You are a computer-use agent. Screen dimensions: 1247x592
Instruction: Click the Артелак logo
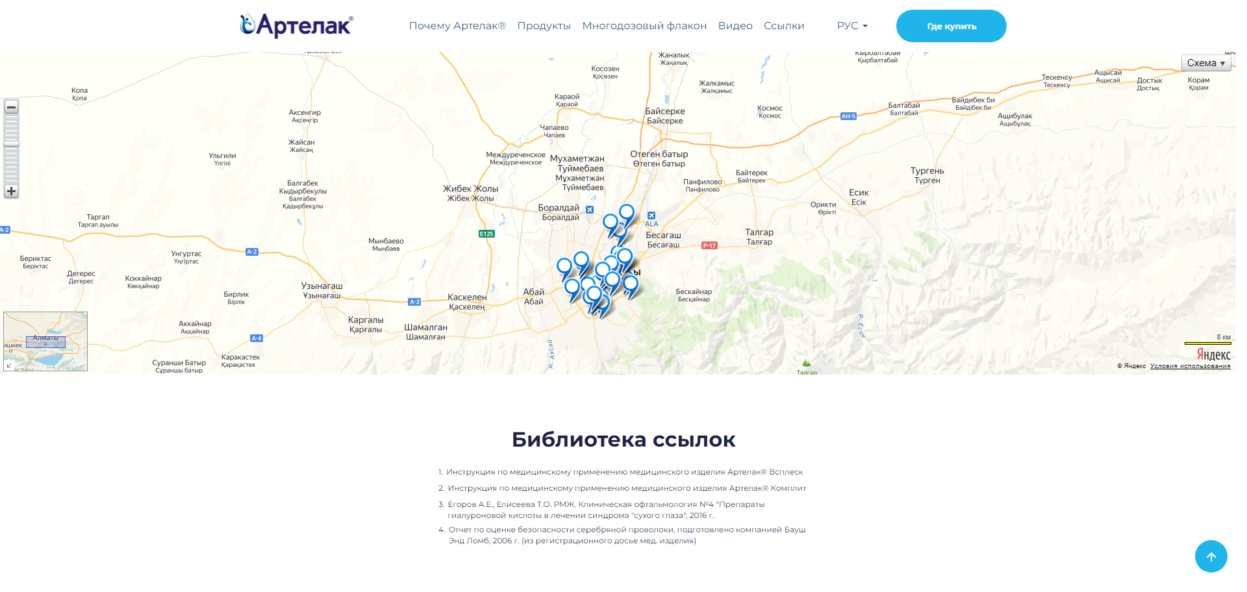[x=296, y=26]
